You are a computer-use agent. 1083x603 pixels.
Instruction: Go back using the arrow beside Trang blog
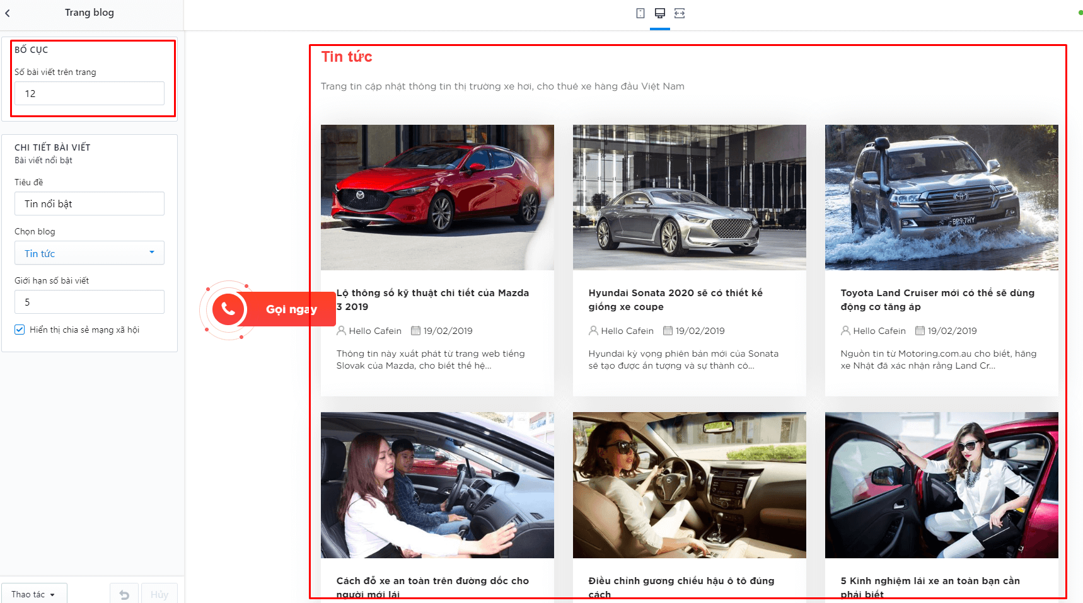point(8,13)
